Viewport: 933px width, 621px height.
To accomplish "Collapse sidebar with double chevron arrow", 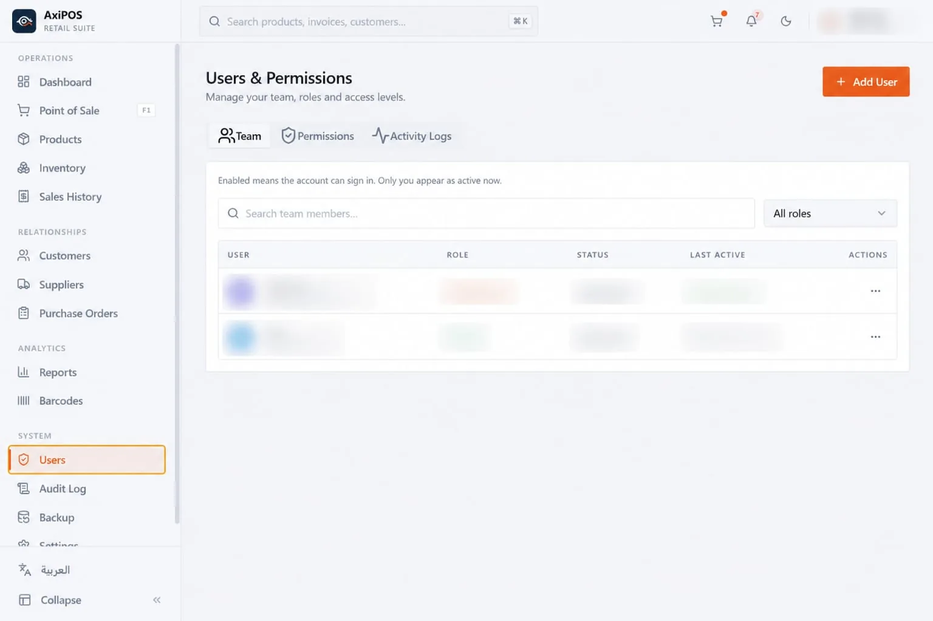I will pyautogui.click(x=157, y=600).
